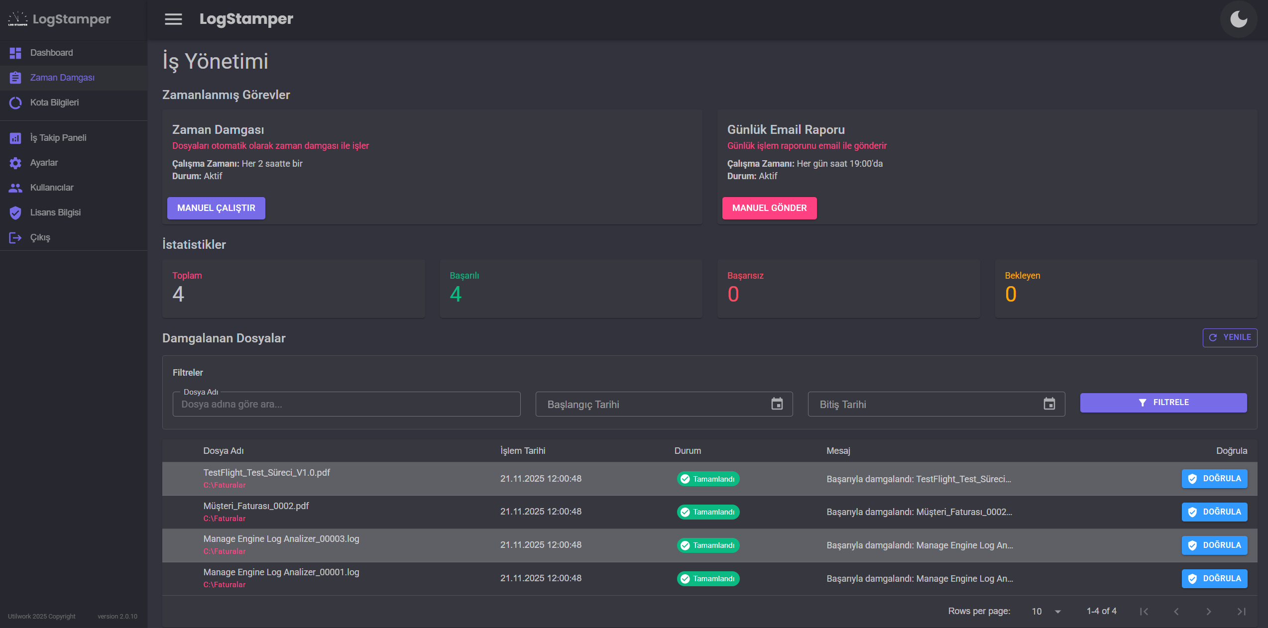
Task: Click the next page pagination arrow
Action: tap(1209, 612)
